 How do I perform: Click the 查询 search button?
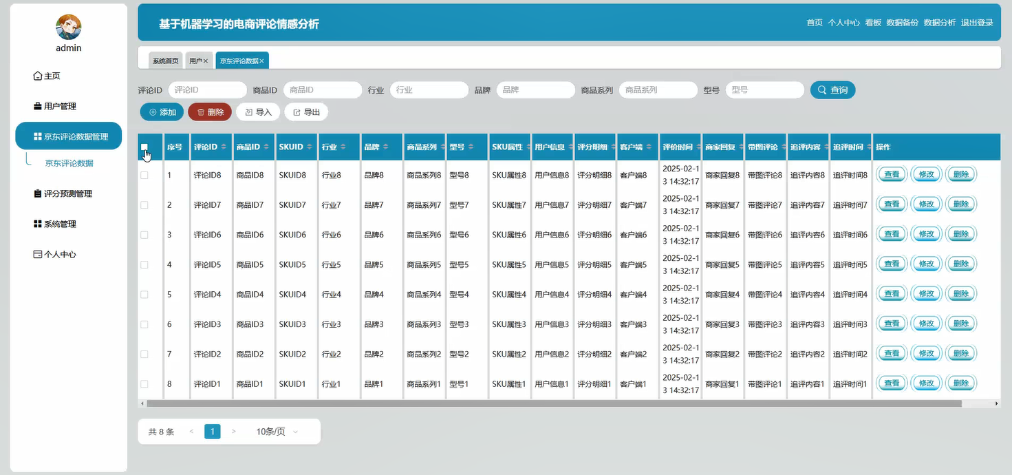[833, 90]
